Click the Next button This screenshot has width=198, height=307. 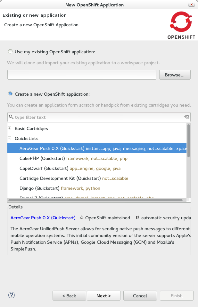pos(103,295)
